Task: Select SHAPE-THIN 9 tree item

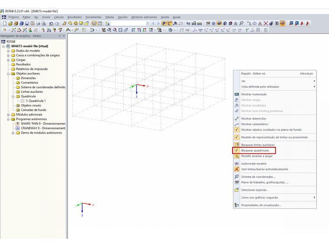Action: coord(43,123)
